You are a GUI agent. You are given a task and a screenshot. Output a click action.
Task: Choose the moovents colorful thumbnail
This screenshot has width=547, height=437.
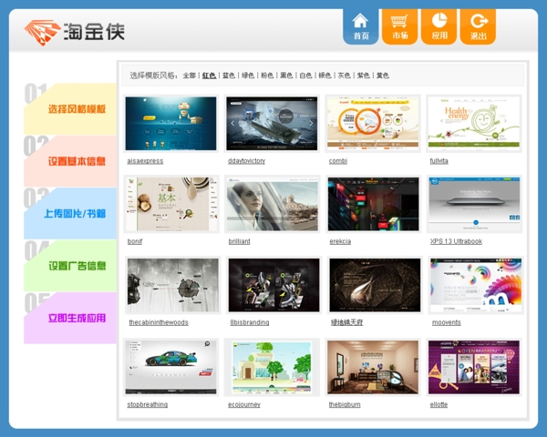click(x=476, y=285)
